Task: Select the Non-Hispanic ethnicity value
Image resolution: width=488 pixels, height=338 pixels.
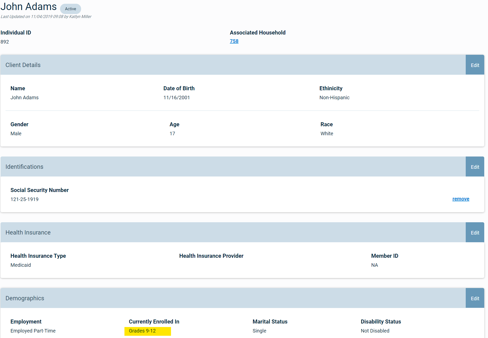Action: click(x=334, y=97)
